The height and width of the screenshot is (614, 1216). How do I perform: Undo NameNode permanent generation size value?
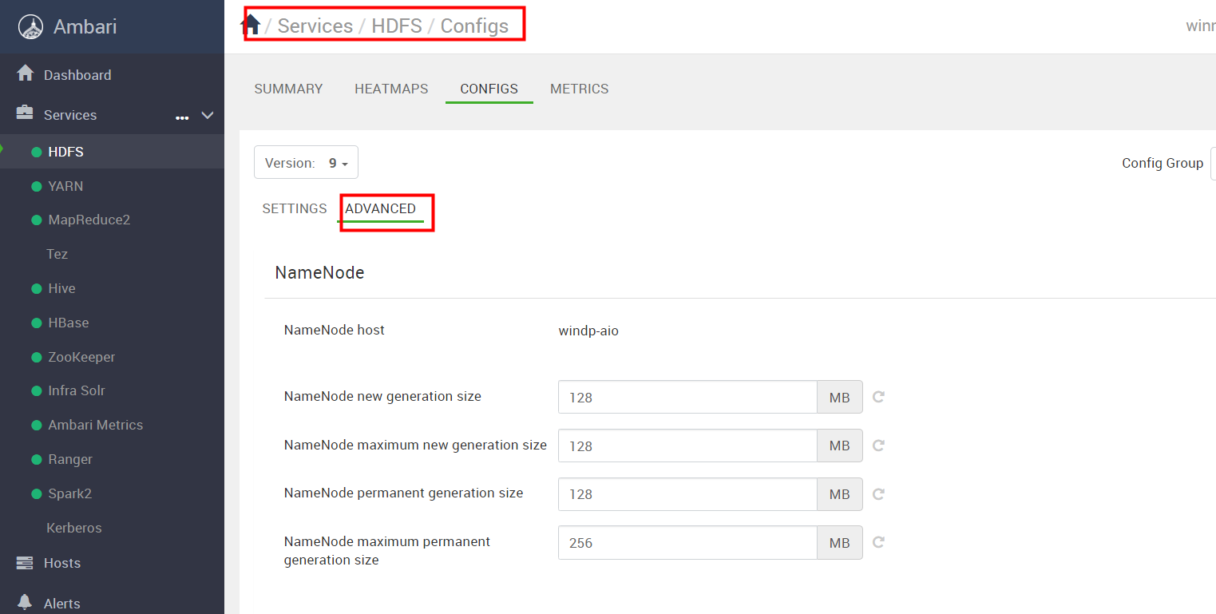(878, 494)
